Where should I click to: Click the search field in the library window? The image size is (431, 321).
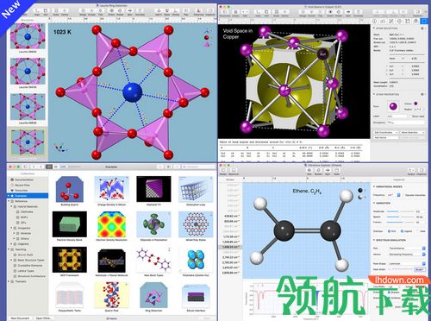click(x=197, y=167)
